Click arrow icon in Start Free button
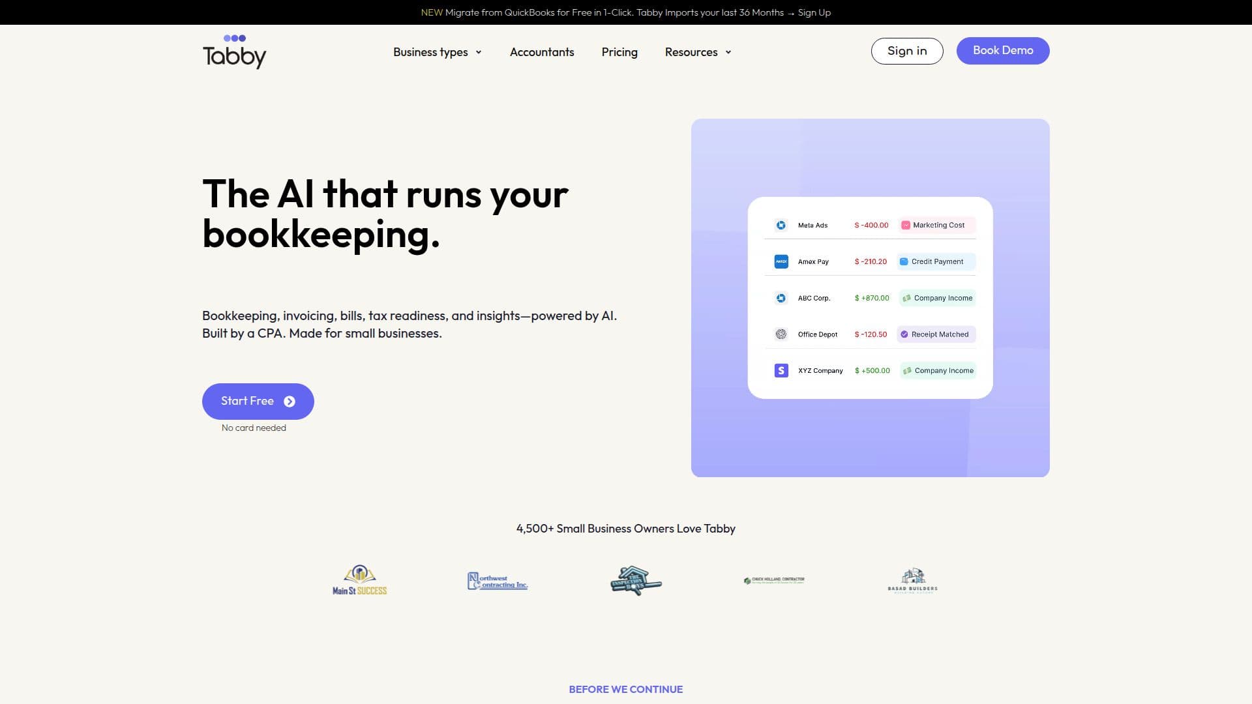The height and width of the screenshot is (704, 1252). 290,402
